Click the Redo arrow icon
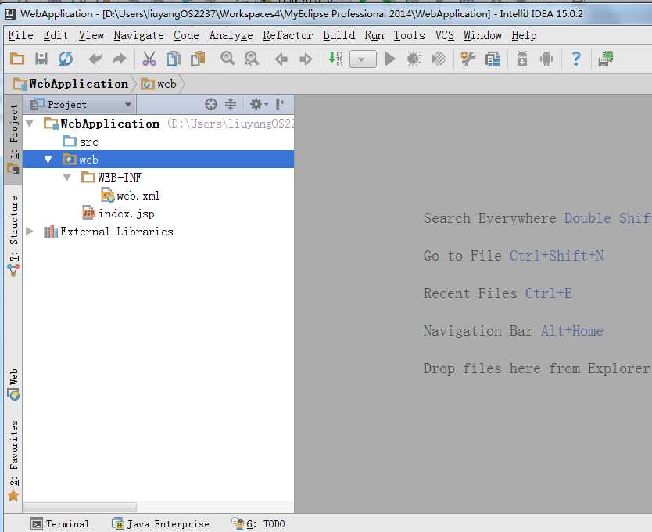Image resolution: width=652 pixels, height=532 pixels. click(120, 59)
